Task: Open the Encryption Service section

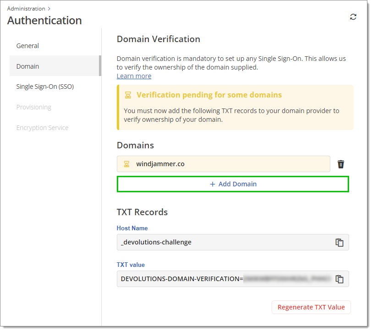Action: (43, 129)
